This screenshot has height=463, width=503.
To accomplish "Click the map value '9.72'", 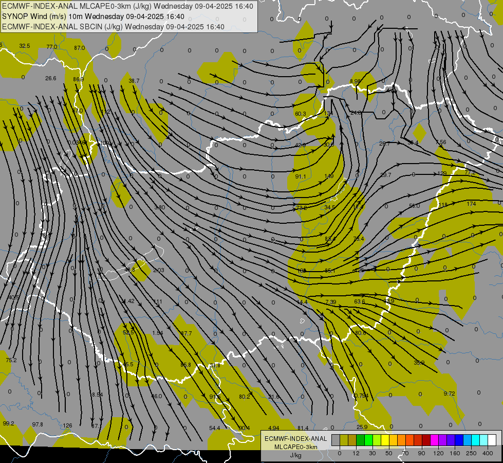I will 449,394.
